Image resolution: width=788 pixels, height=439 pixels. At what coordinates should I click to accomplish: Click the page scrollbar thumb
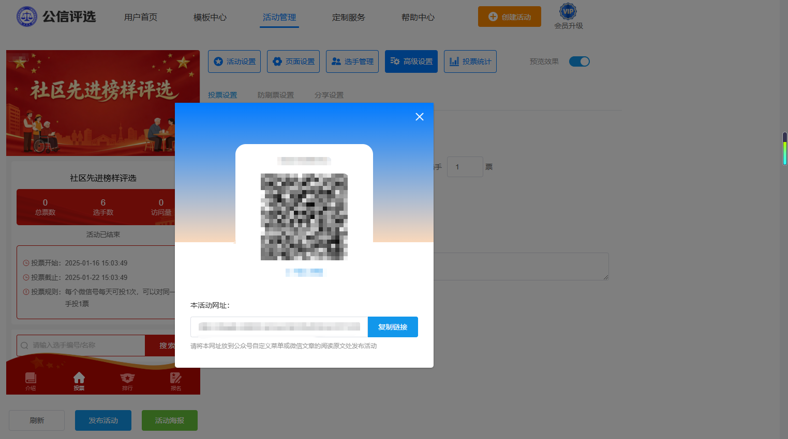coord(784,149)
